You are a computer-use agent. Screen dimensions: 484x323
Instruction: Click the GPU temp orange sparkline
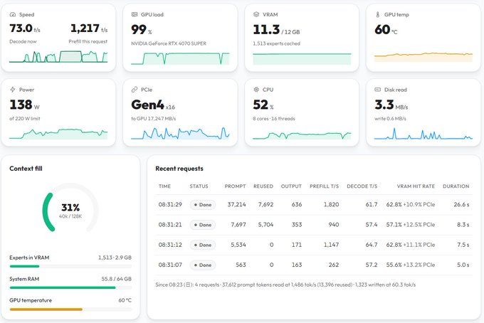coord(423,57)
